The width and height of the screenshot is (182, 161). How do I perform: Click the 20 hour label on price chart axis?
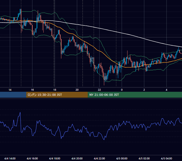coord(77,90)
